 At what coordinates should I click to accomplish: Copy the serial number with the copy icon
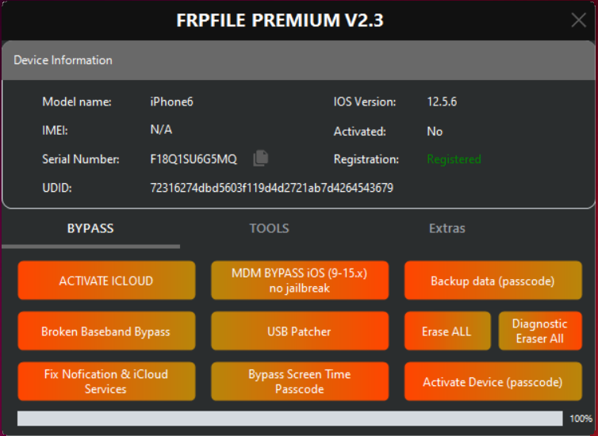click(x=260, y=159)
